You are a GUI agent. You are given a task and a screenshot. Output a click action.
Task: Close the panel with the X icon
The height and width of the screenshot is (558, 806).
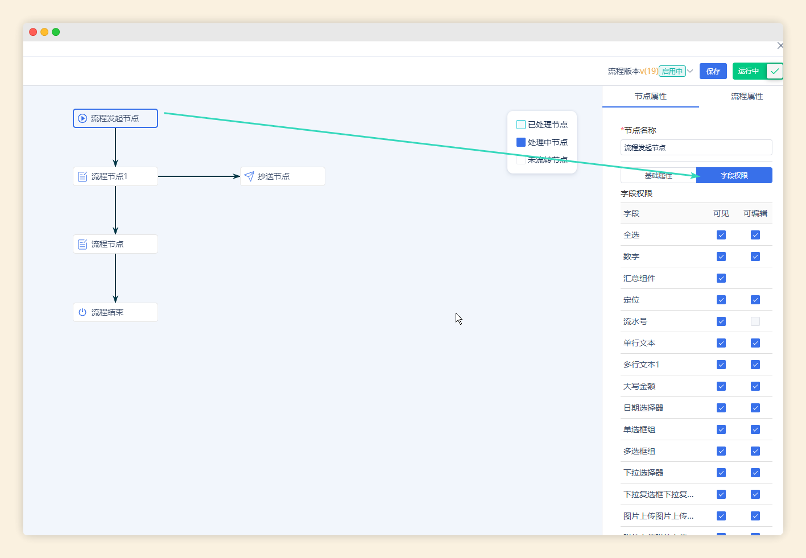(780, 46)
